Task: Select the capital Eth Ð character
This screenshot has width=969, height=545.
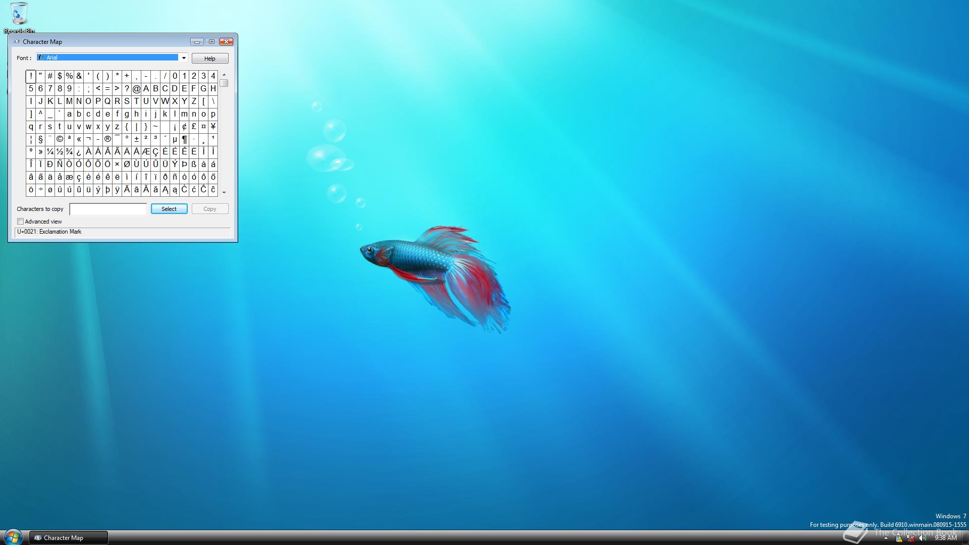Action: tap(50, 165)
